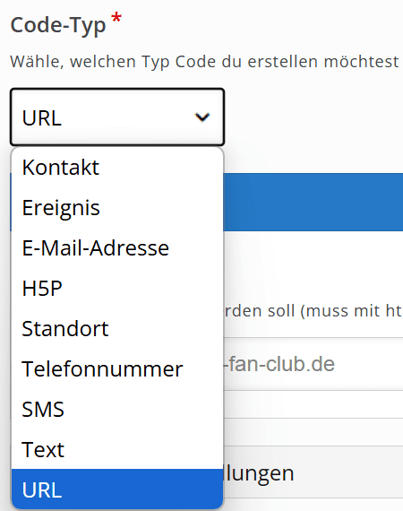Click the empty row below the URL field
The image size is (403, 511).
coord(313,404)
